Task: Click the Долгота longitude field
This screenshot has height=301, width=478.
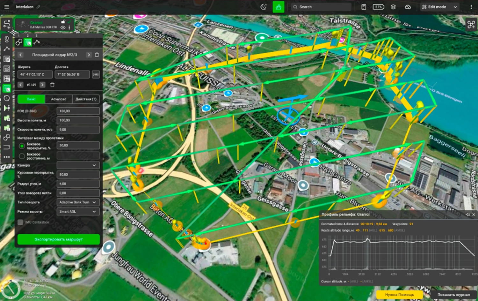Action: point(72,74)
